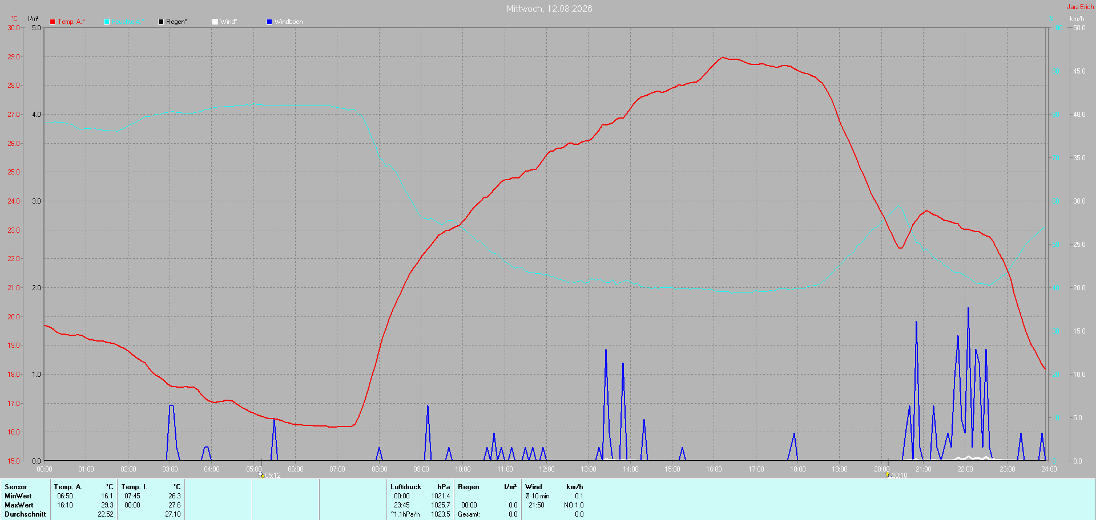Click the minimum temperature value 16.1
The height and width of the screenshot is (520, 1096).
point(107,496)
